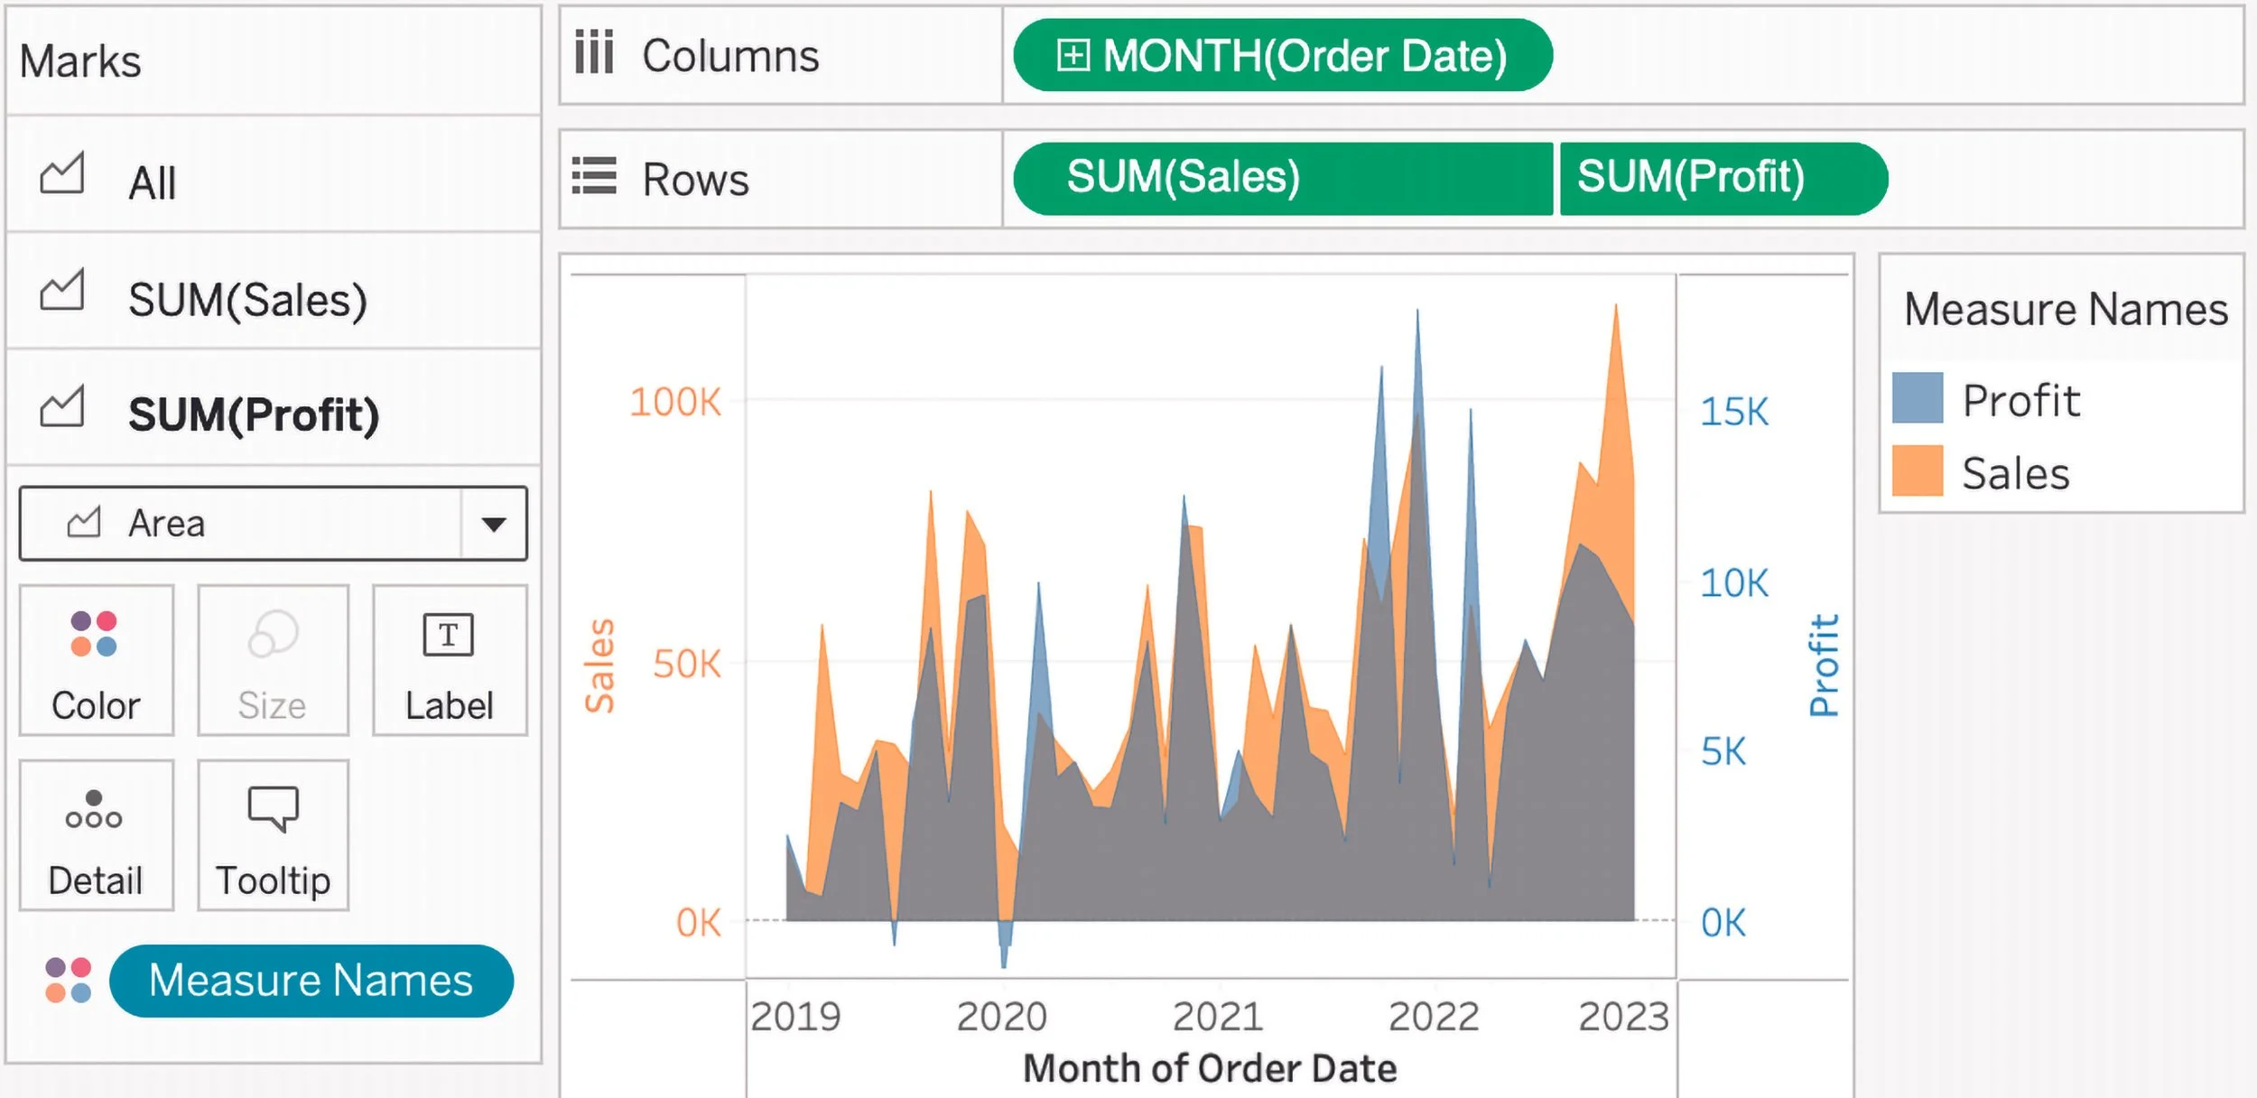The image size is (2257, 1098).
Task: Click the Measure Names pill in Marks
Action: tap(311, 981)
